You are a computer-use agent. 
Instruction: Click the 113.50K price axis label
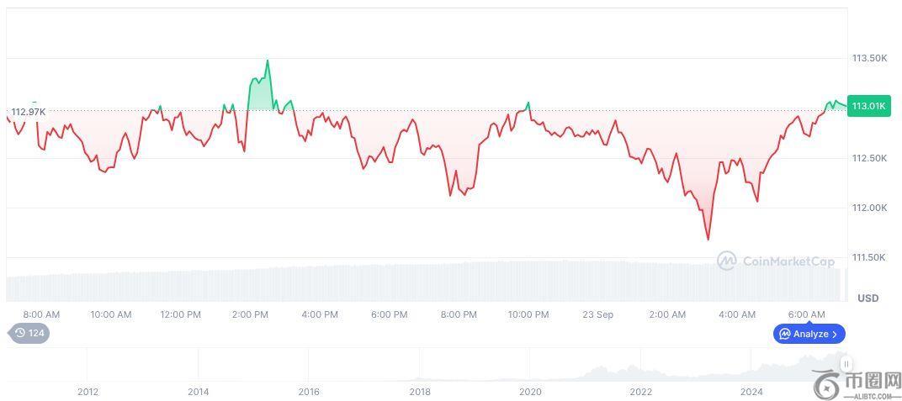click(x=869, y=58)
